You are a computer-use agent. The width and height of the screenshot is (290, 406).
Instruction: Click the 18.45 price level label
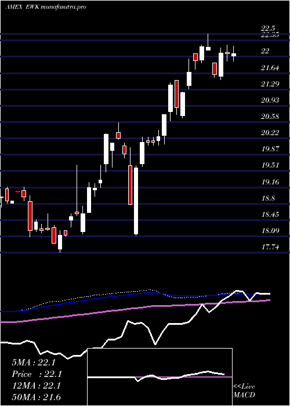point(270,214)
